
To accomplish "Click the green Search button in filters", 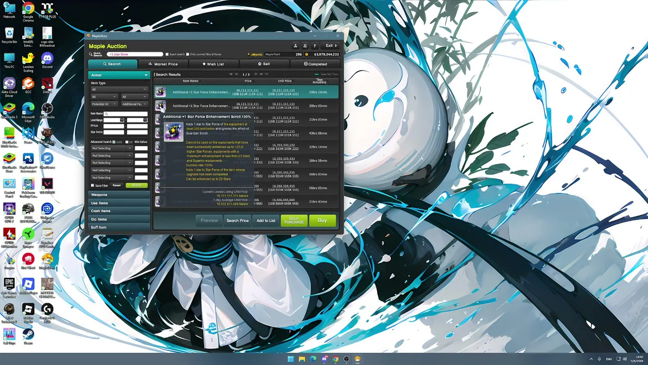I will [x=137, y=186].
